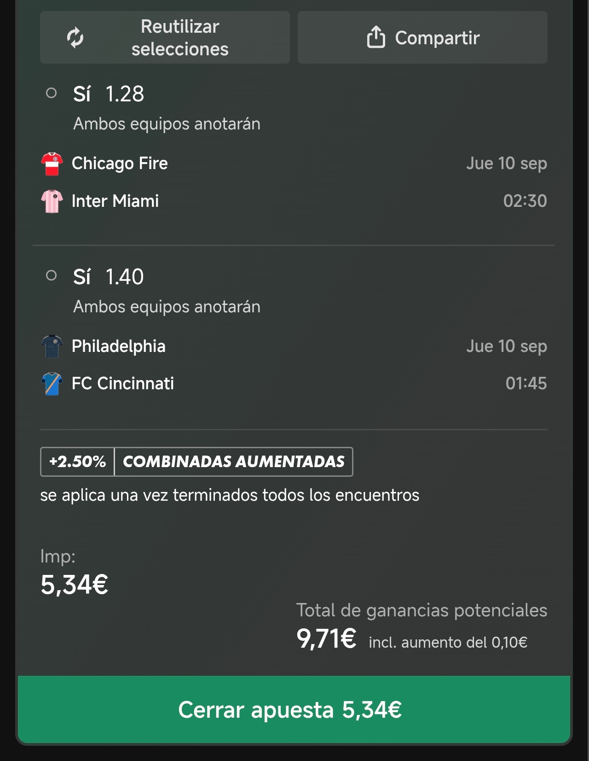This screenshot has width=589, height=761.
Task: Tap the 9,71€ potential winnings amount
Action: pos(326,639)
